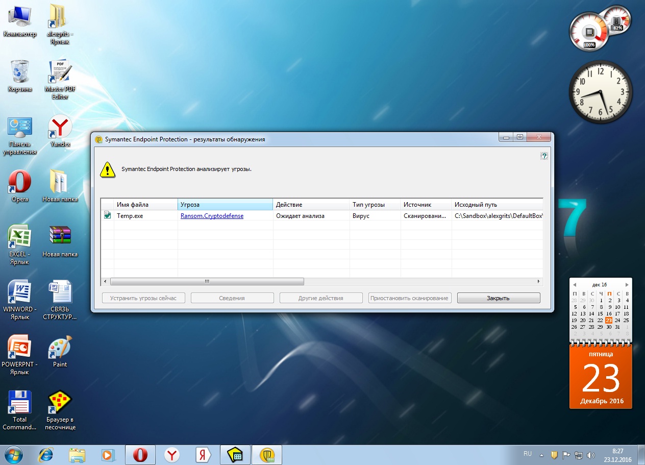Screen dimensions: 645x465
Task: Click the Yandex Y taskbar icon
Action: (172, 455)
